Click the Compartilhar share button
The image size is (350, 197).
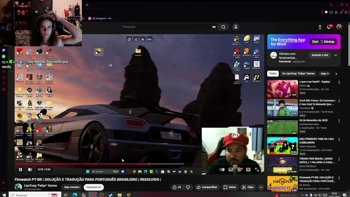click(x=207, y=187)
